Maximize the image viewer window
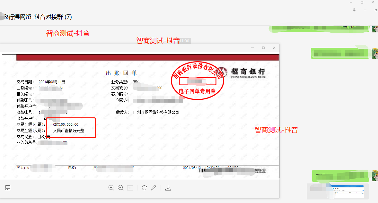The width and height of the screenshot is (378, 203). [x=263, y=48]
